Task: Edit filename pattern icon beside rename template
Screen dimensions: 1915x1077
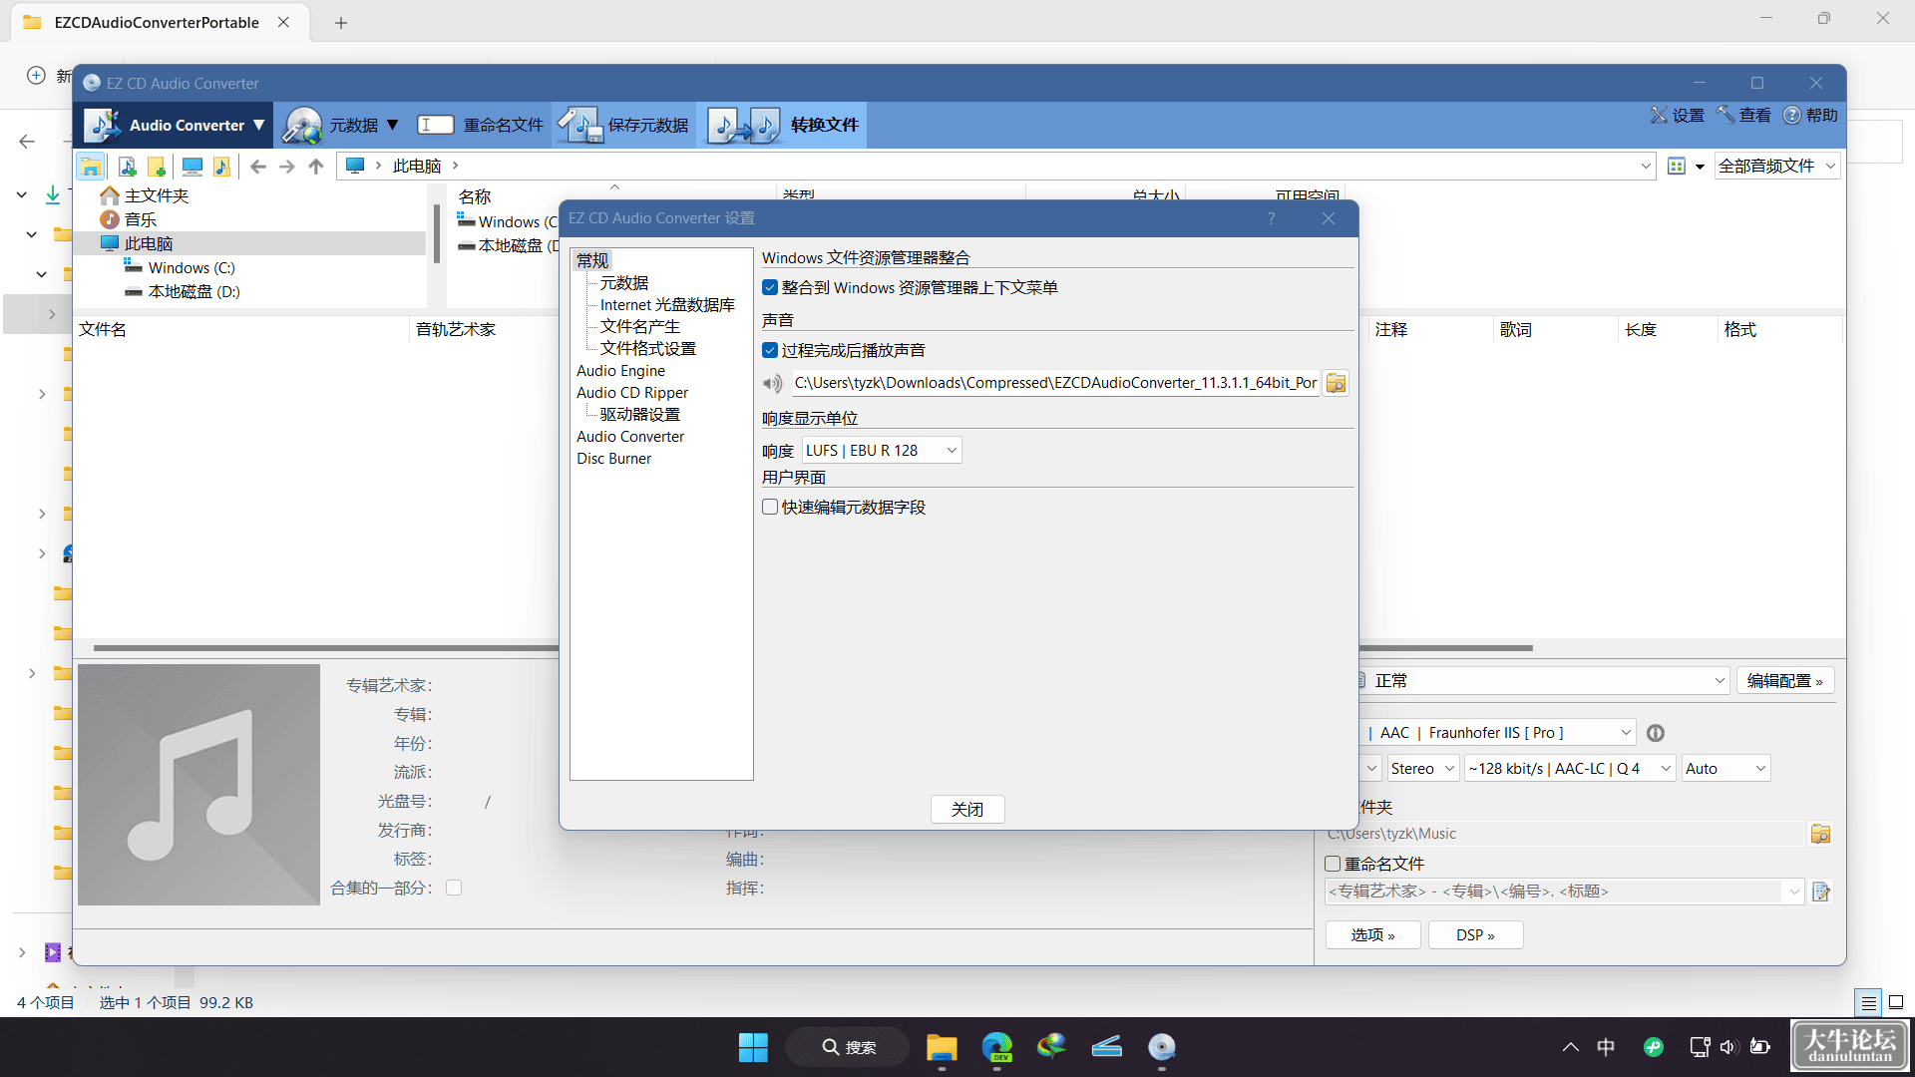Action: click(1820, 892)
